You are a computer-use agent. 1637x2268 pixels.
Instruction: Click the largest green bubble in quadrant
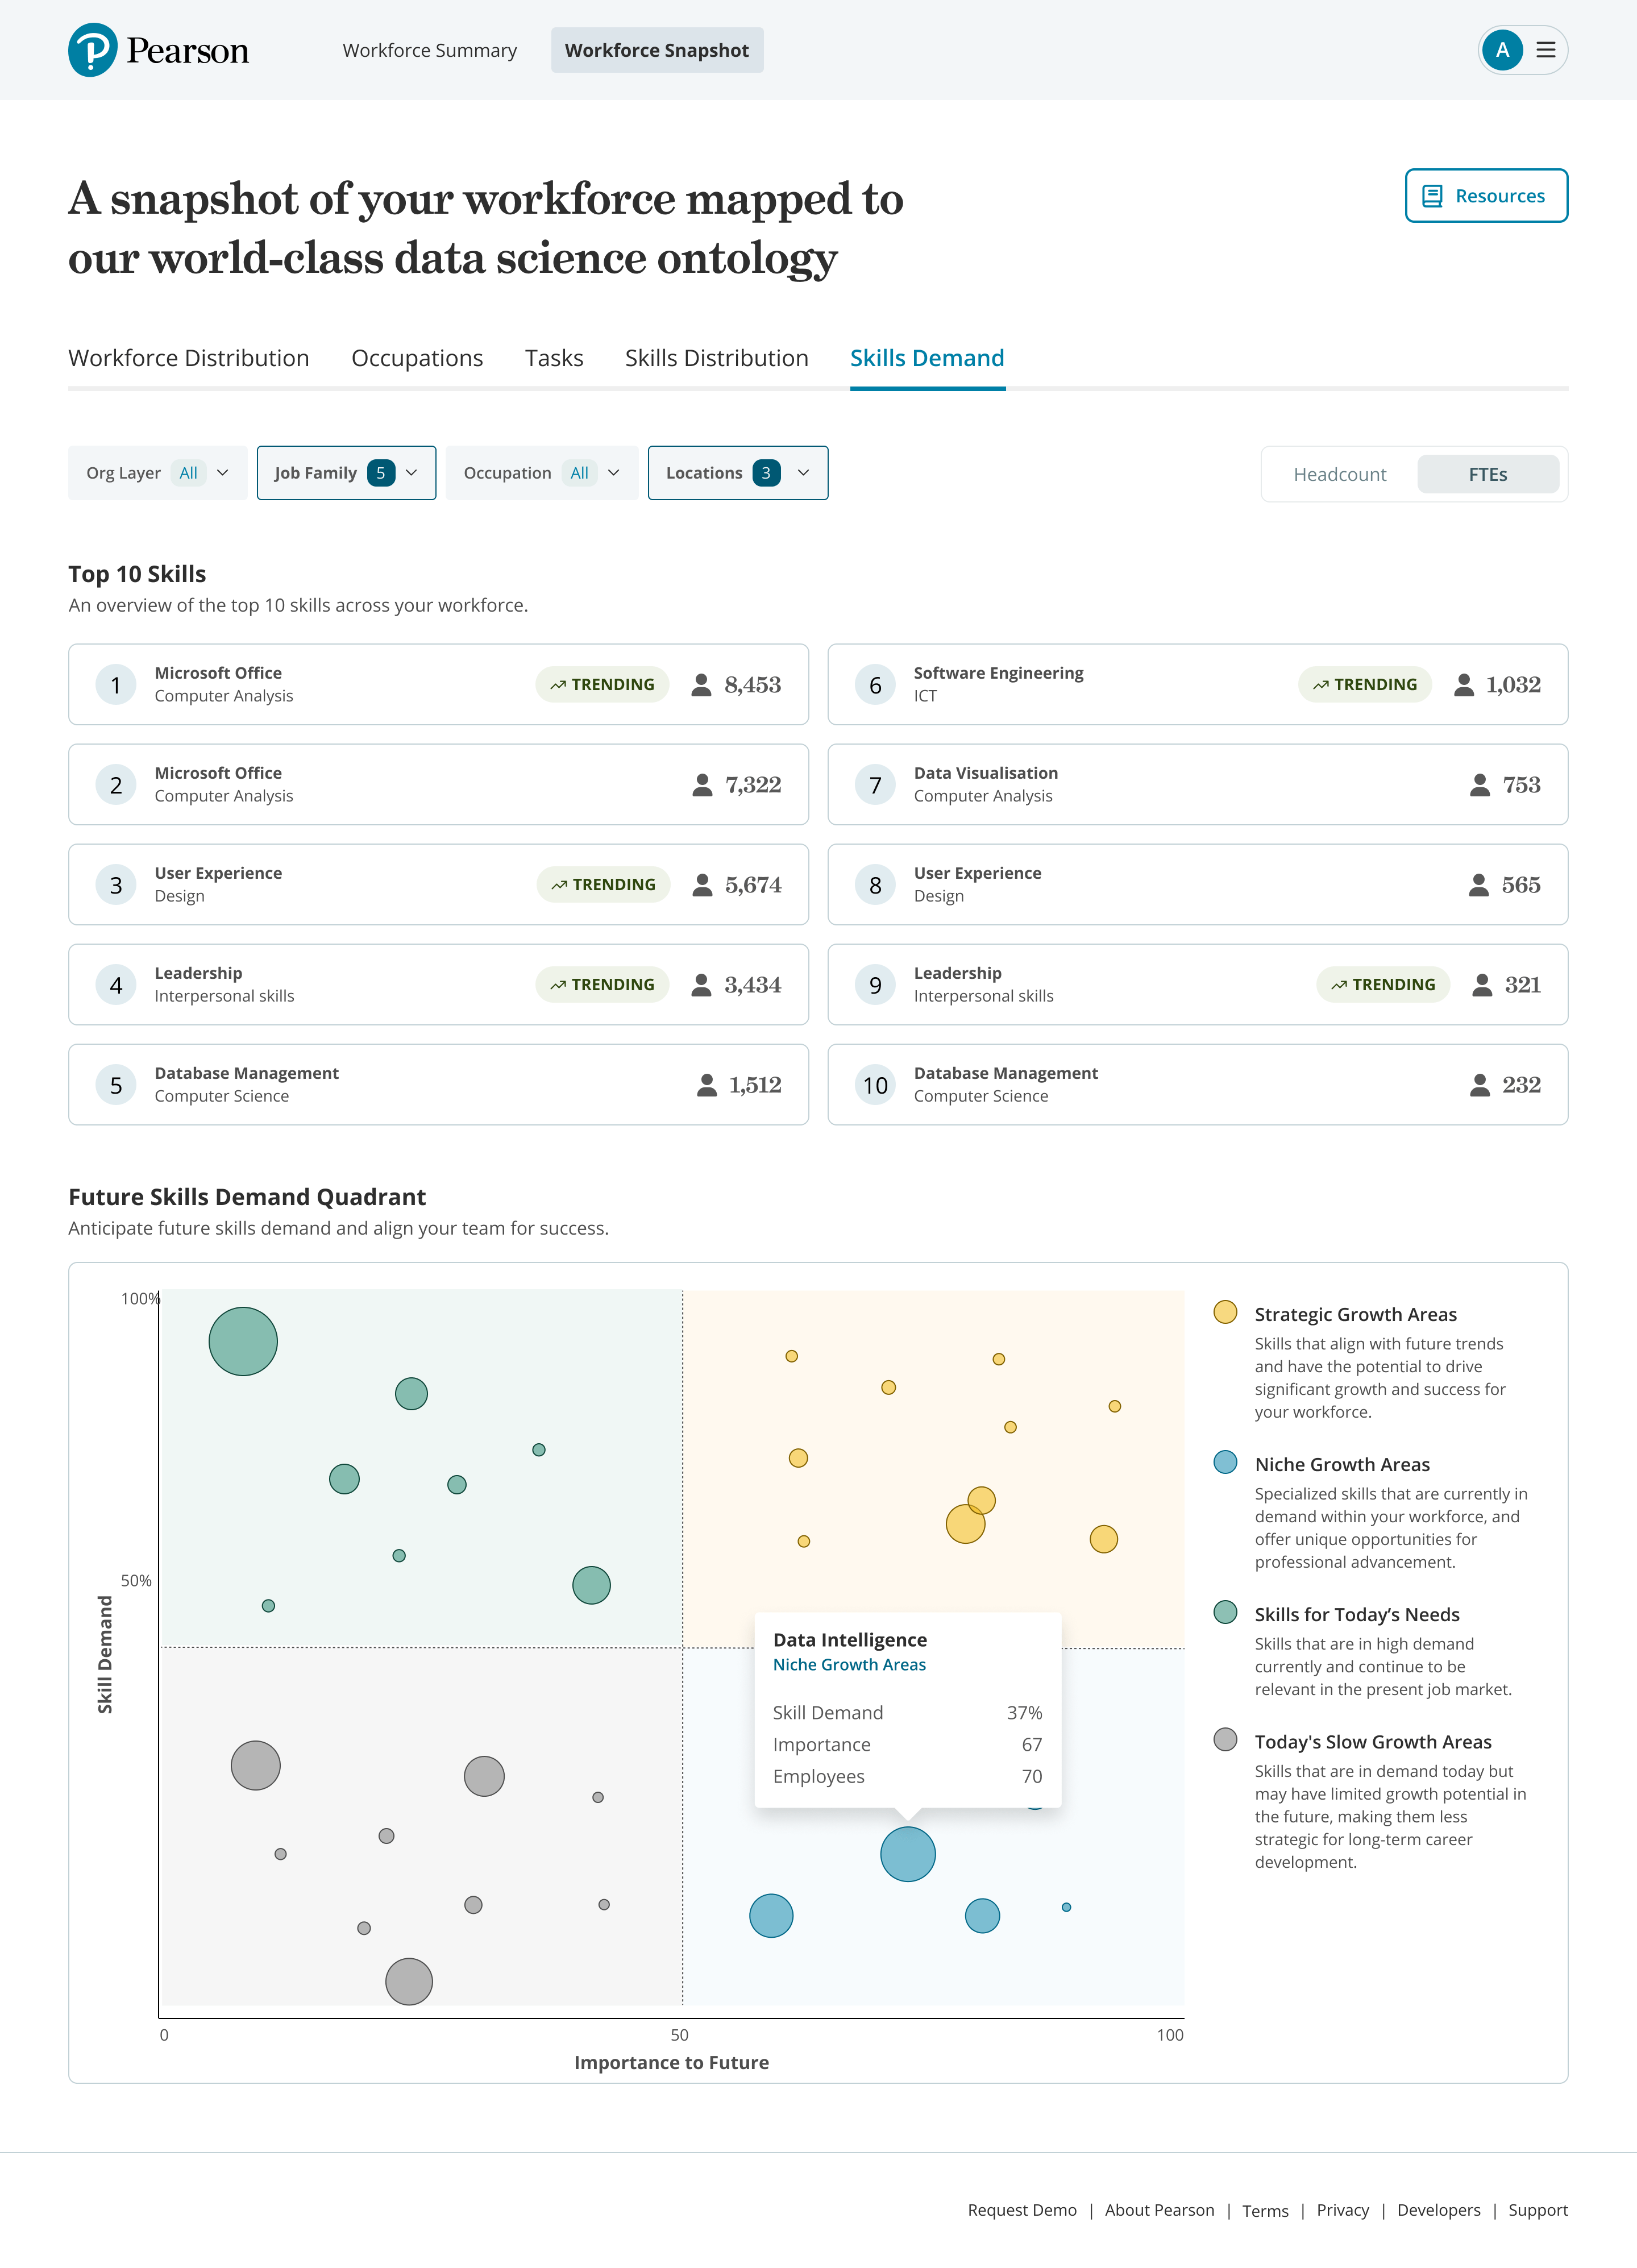[x=243, y=1341]
